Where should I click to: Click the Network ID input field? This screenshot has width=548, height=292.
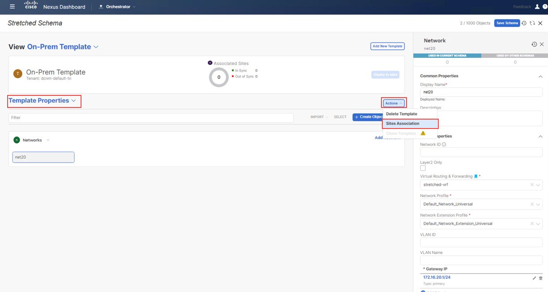[481, 152]
